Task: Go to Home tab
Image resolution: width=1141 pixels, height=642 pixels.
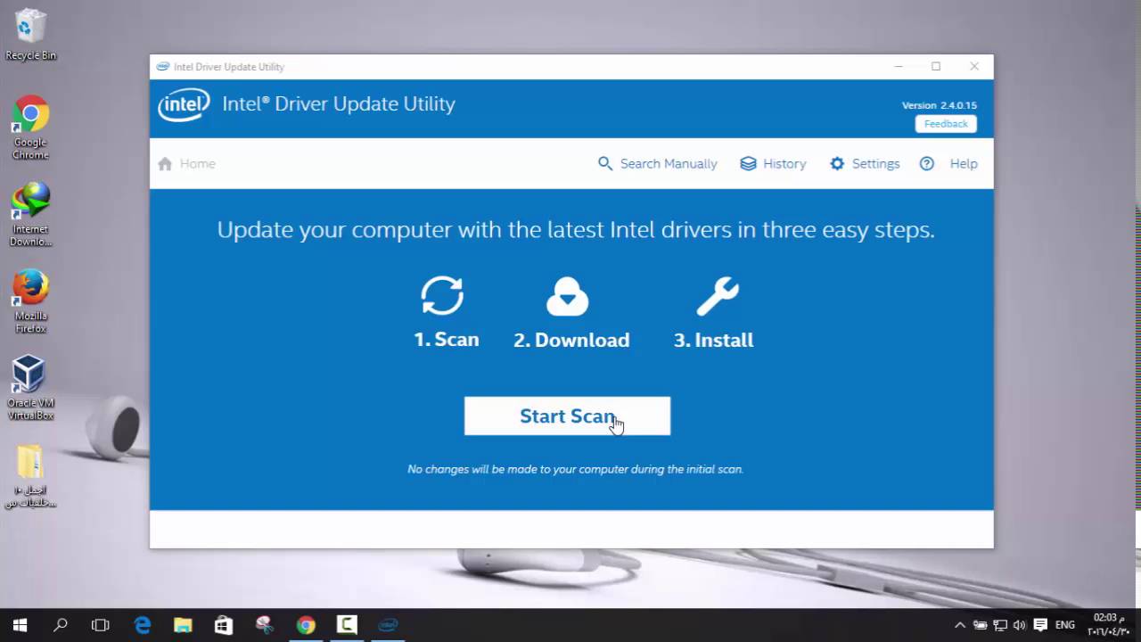Action: (x=187, y=164)
